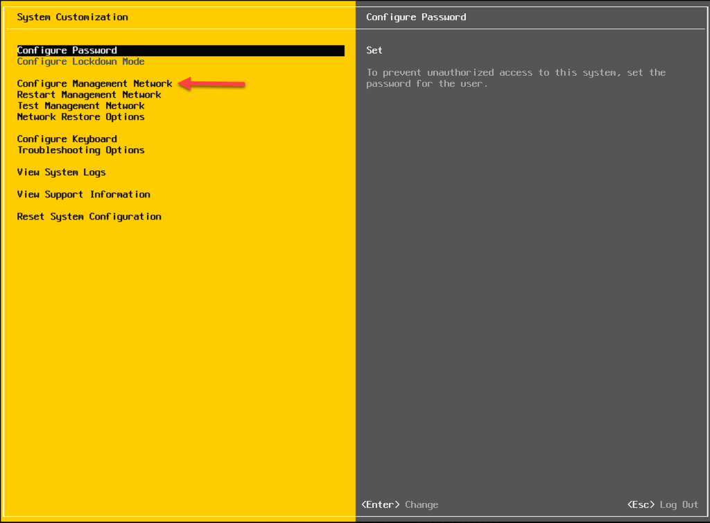Viewport: 710px width, 523px height.
Task: Choose Restart Management Network
Action: tap(89, 95)
